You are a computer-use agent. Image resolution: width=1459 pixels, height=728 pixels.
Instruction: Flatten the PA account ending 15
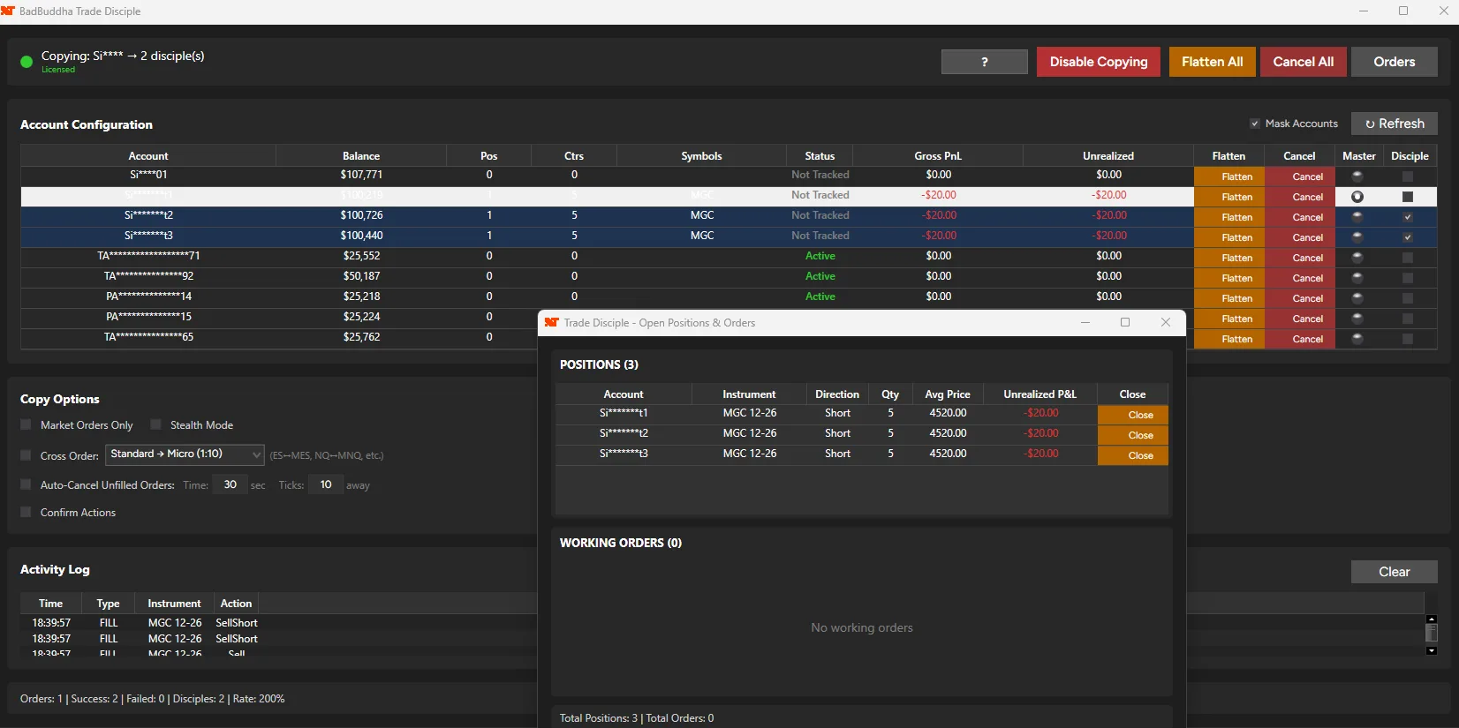coord(1228,319)
